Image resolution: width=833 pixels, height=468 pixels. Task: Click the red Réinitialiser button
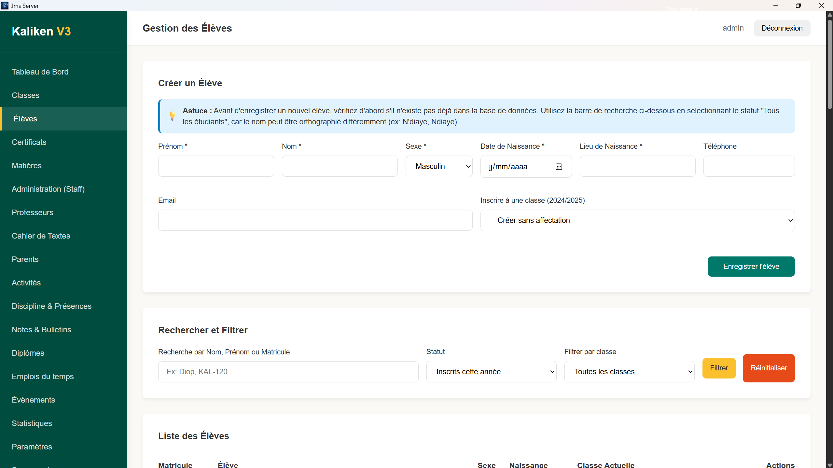tap(768, 368)
